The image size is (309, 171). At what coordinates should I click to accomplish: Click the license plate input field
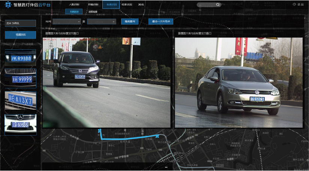click(20, 23)
